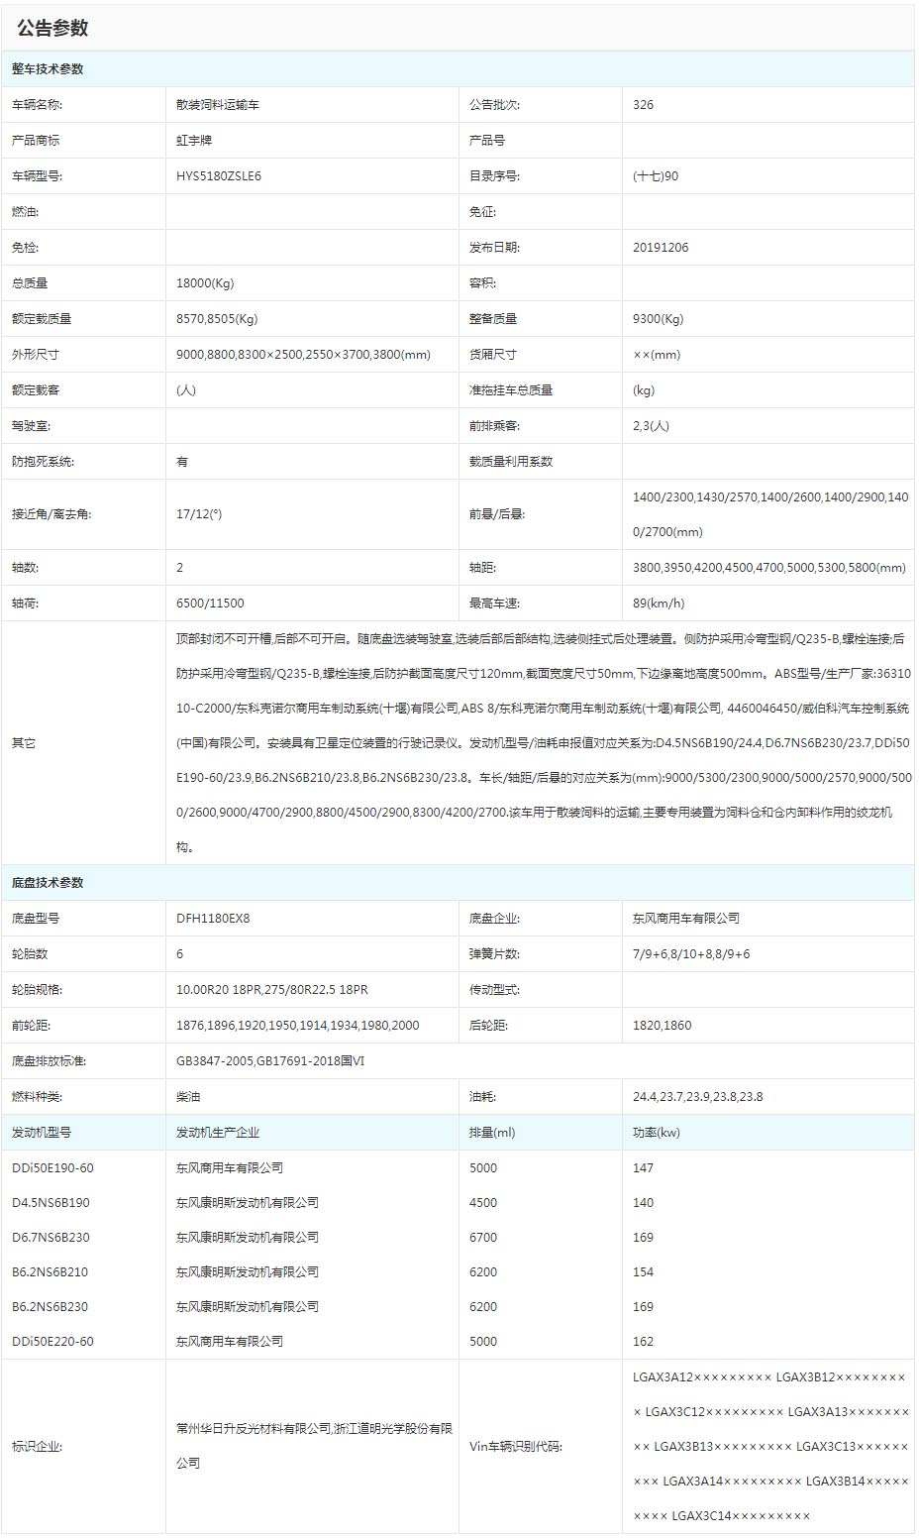Click the vehicle name 散装饲料运输车
Viewport: 919px width, 1539px height.
pyautogui.click(x=218, y=105)
